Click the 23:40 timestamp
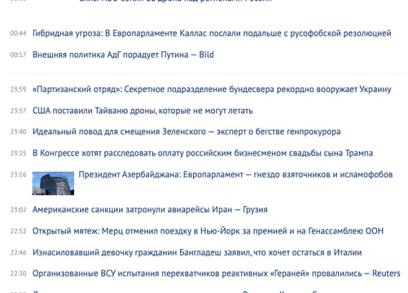408x293 pixels. [18, 132]
